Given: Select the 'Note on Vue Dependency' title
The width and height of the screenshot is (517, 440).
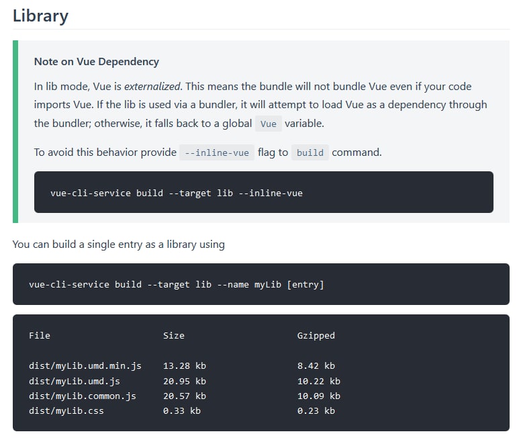Looking at the screenshot, I should 97,62.
